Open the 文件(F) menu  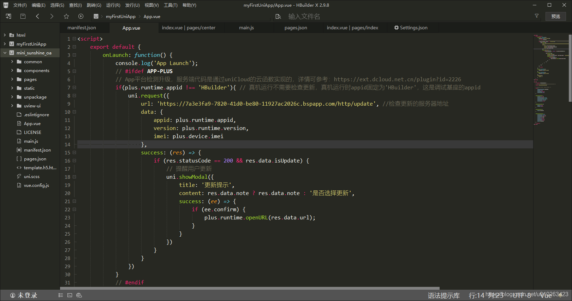tap(20, 5)
